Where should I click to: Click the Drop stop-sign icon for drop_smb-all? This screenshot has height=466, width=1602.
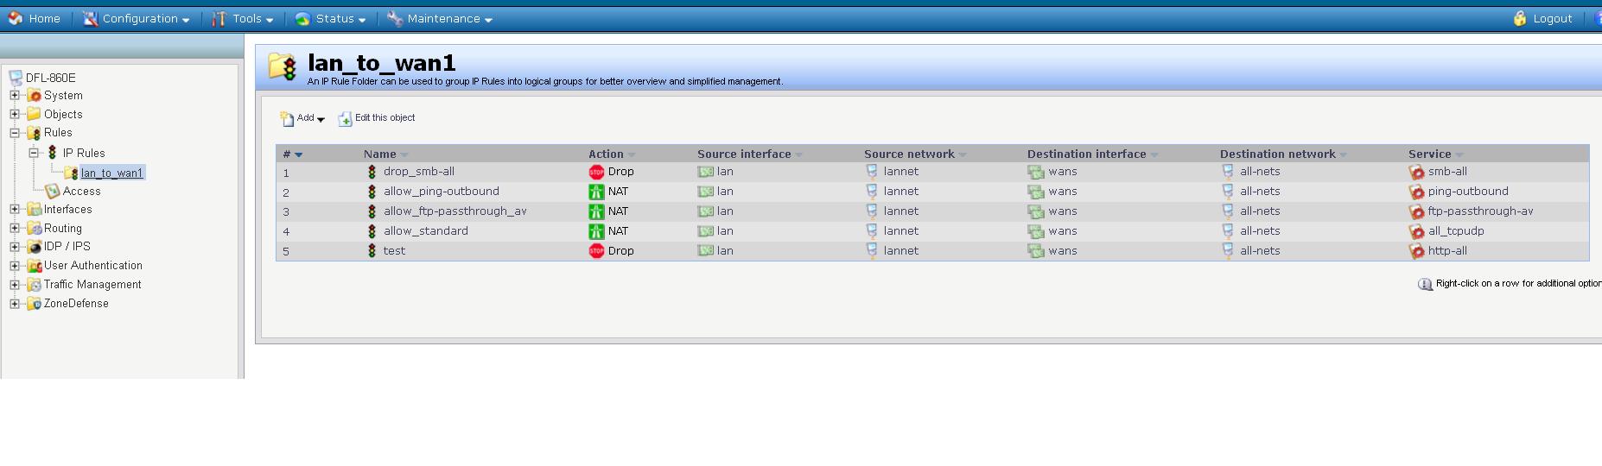[x=596, y=172]
